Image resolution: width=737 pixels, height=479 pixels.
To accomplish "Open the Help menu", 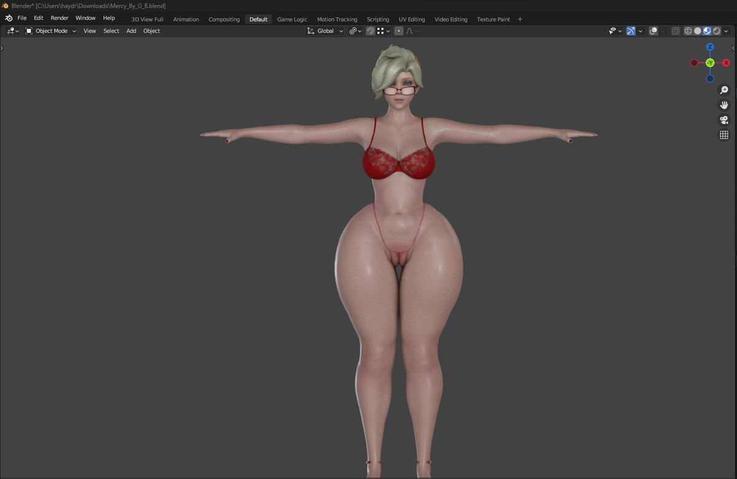I will click(109, 18).
